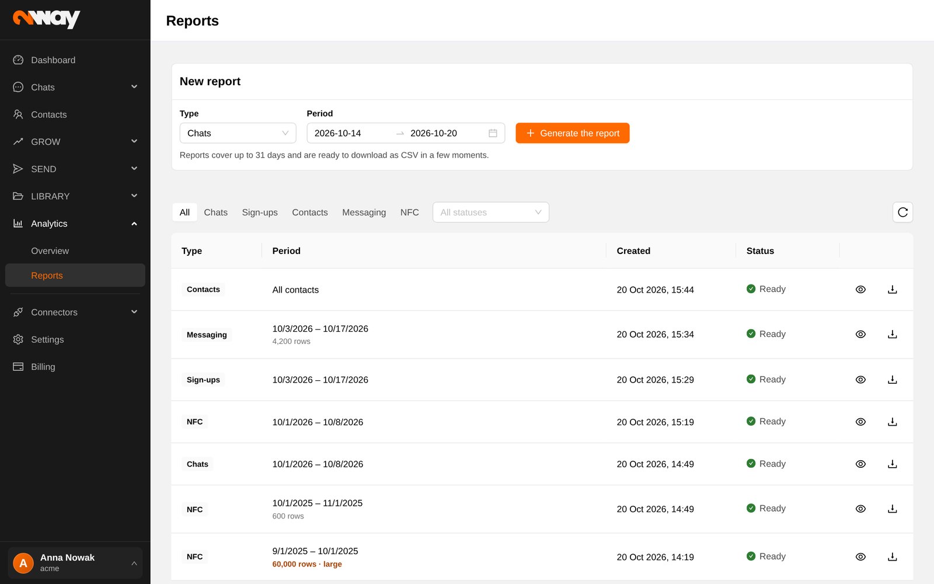The image size is (934, 584).
Task: Expand the Chats sidebar section
Action: point(75,87)
